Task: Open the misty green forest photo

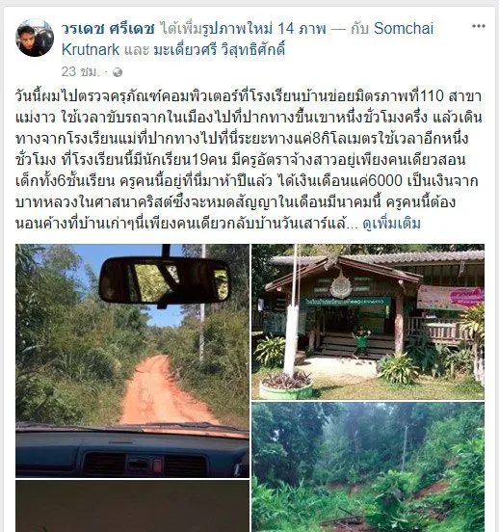Action: (x=368, y=467)
